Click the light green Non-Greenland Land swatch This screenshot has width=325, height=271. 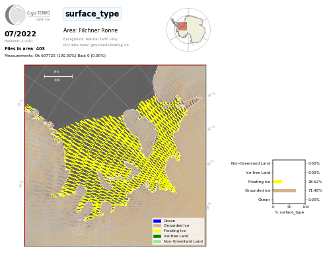click(157, 241)
